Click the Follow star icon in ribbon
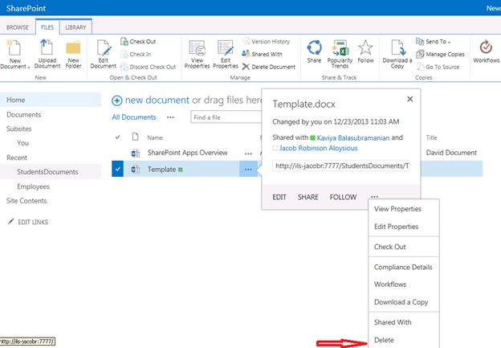This screenshot has height=348, width=501. [365, 47]
